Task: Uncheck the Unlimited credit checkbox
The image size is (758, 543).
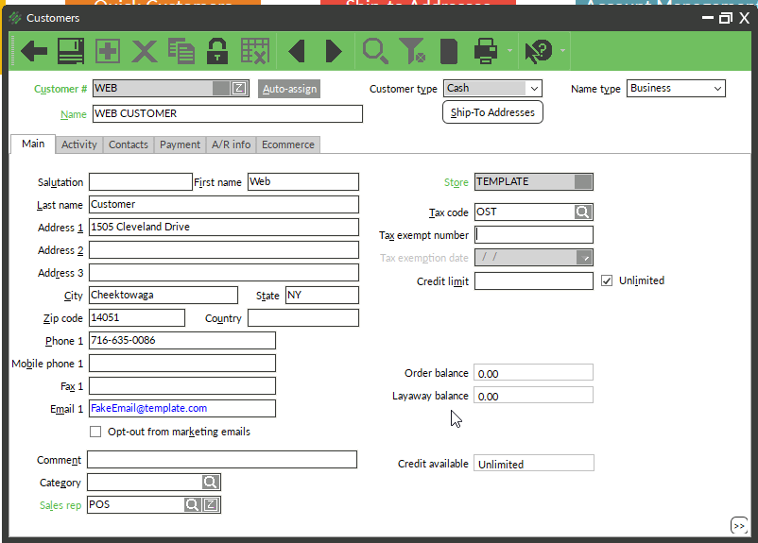Action: tap(607, 280)
